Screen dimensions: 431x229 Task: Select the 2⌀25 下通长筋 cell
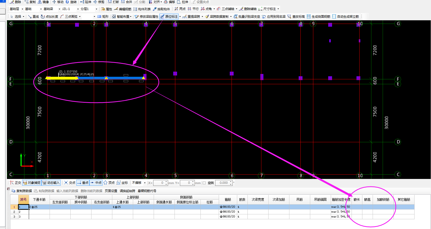pos(39,207)
